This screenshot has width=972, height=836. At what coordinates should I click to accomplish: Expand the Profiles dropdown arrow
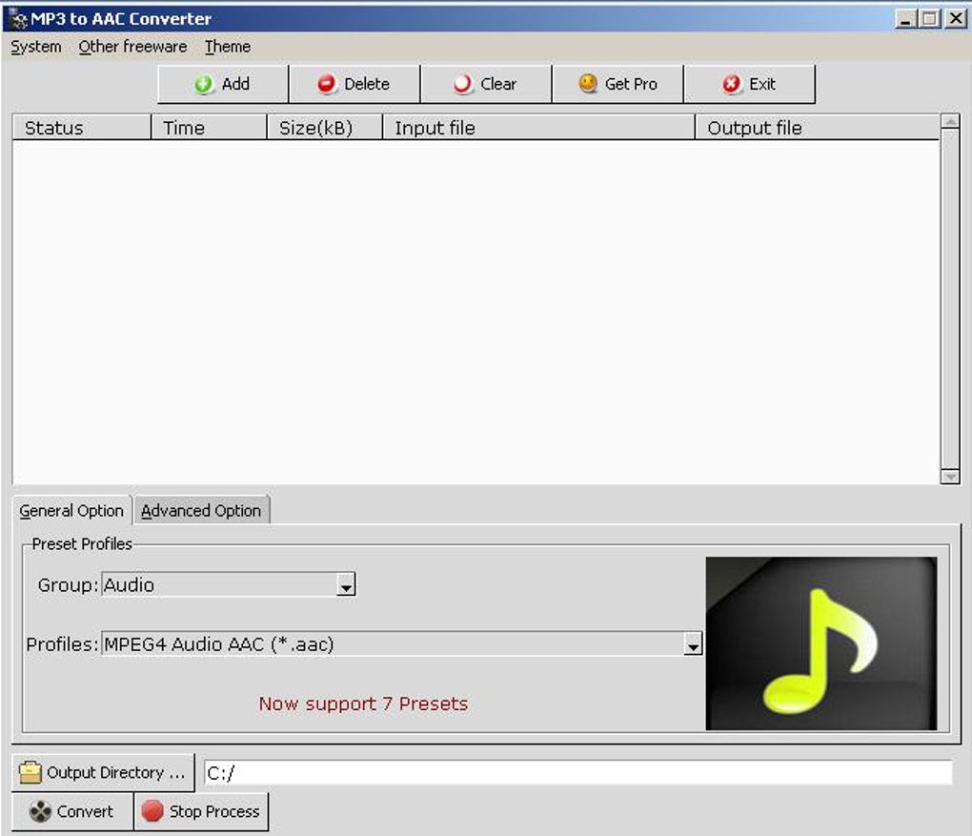coord(693,644)
